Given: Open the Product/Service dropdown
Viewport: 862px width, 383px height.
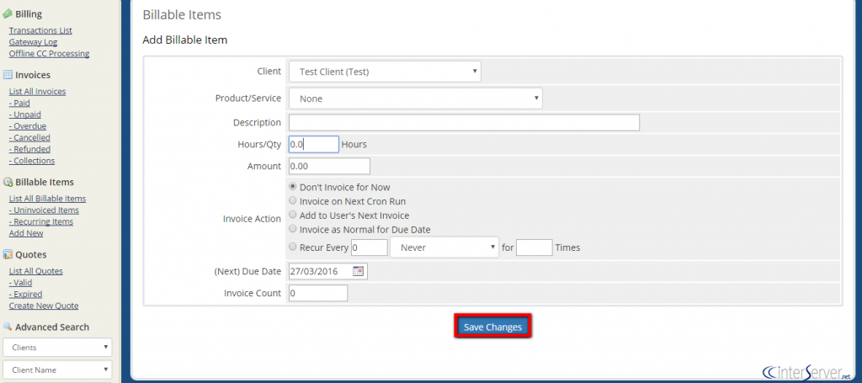Looking at the screenshot, I should click(x=416, y=99).
